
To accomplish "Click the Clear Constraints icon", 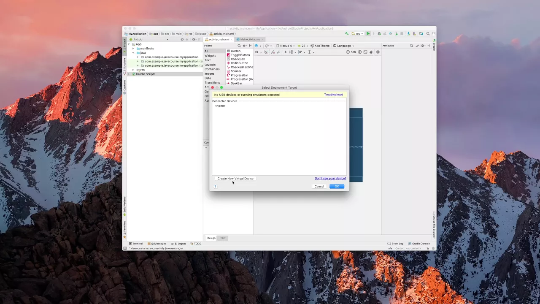I will click(273, 52).
